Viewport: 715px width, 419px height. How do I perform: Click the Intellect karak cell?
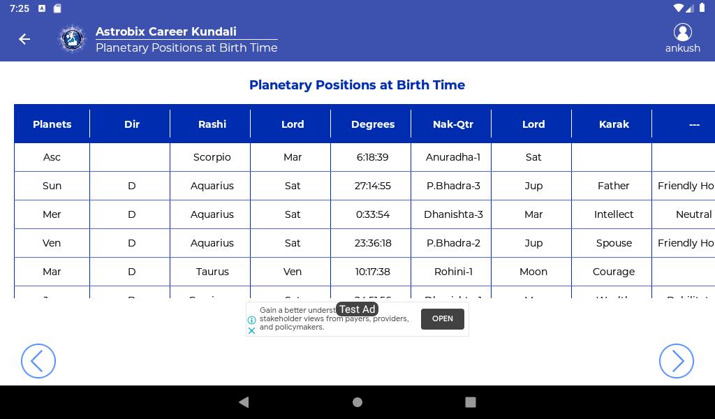[x=613, y=215]
